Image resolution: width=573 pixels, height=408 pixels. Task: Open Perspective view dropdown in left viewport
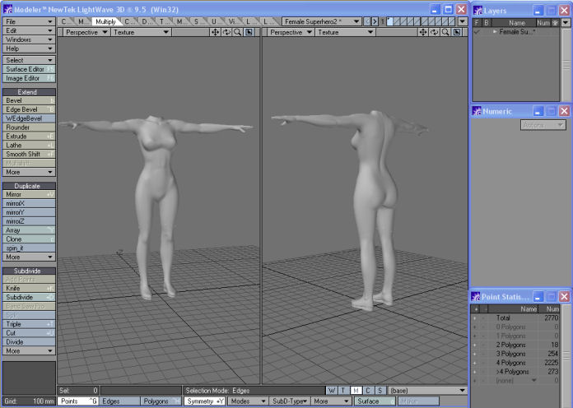click(82, 32)
